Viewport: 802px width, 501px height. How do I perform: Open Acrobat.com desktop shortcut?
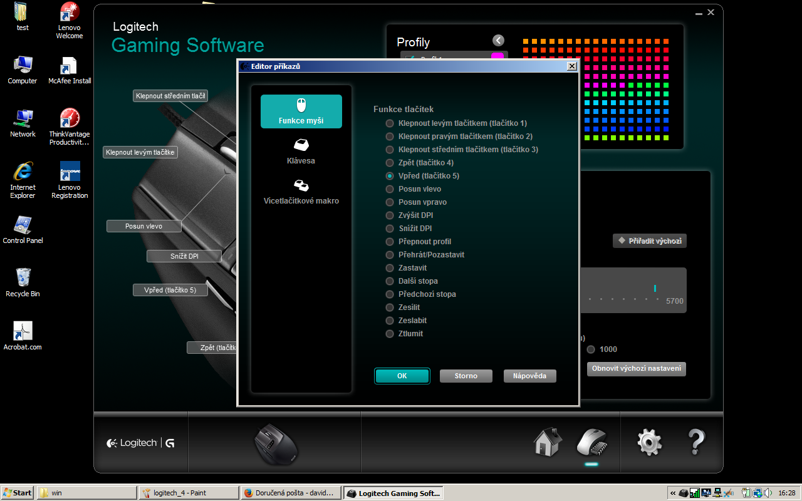point(23,336)
